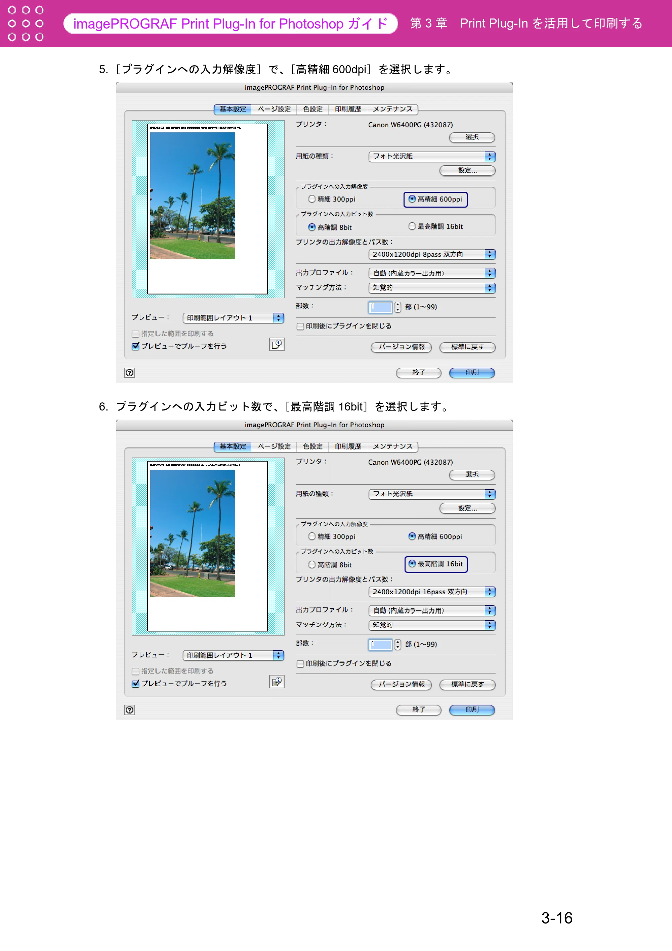Select 高精細 600ppi radio in upper dialog
The width and height of the screenshot is (672, 951).
point(412,199)
